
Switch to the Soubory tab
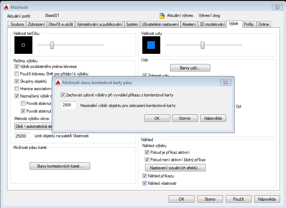(17, 24)
